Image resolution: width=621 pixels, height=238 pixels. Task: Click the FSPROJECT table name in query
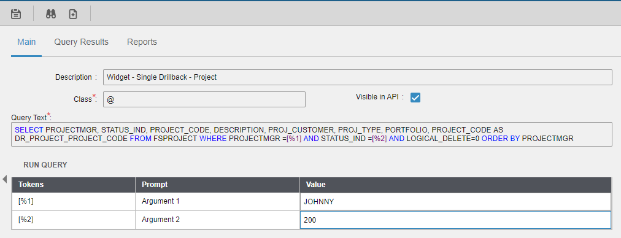(x=175, y=139)
